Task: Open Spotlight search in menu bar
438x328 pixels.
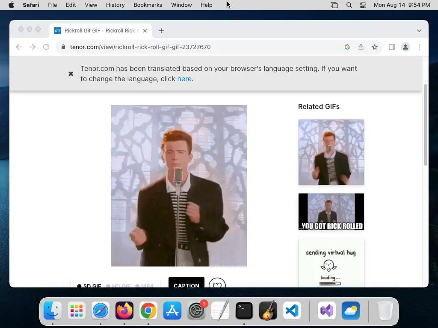Action: pos(349,5)
